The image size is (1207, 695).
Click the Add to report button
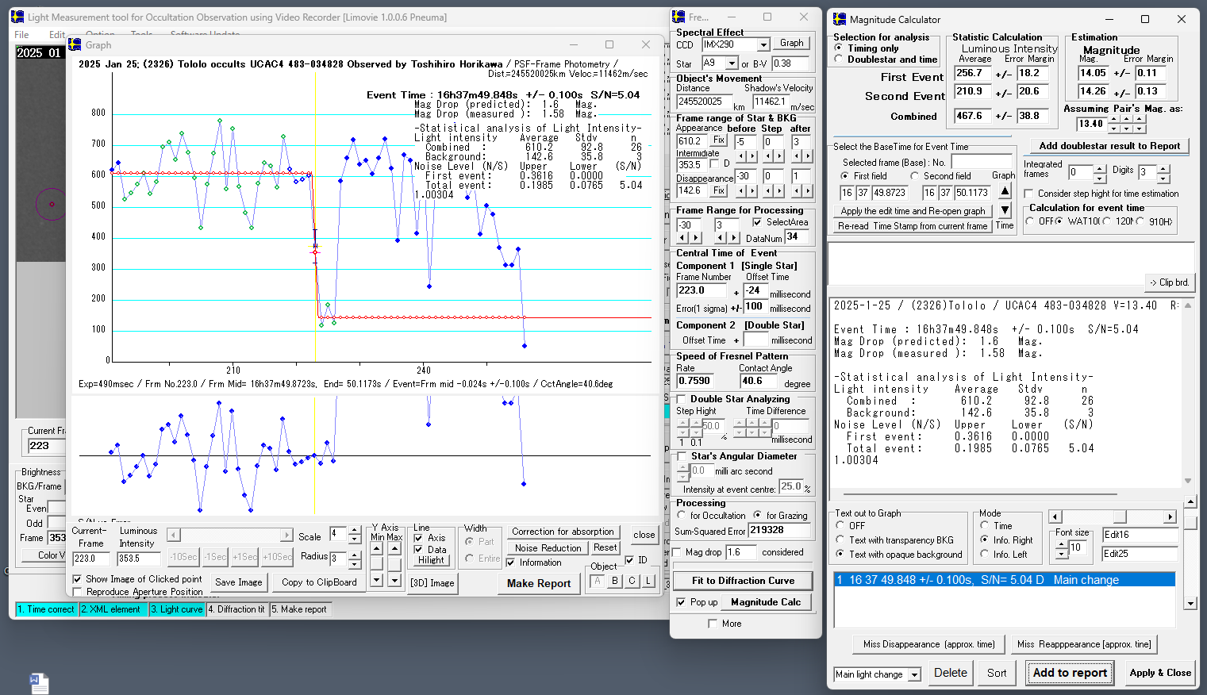coord(1070,673)
